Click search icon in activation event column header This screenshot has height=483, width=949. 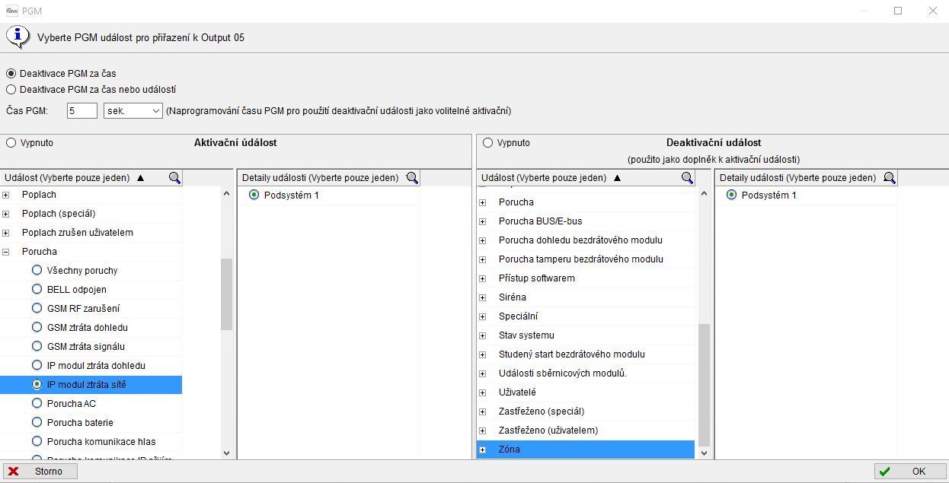pyautogui.click(x=174, y=178)
